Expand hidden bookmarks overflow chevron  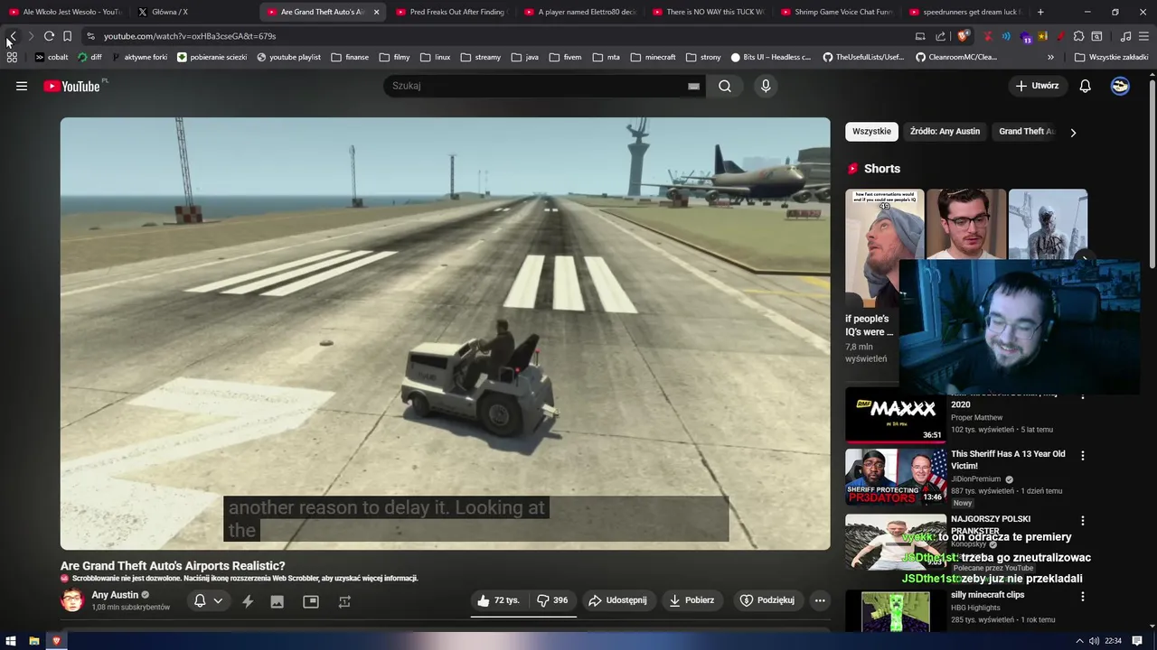[1050, 57]
